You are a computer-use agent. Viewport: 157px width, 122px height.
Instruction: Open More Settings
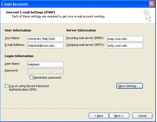tap(129, 86)
